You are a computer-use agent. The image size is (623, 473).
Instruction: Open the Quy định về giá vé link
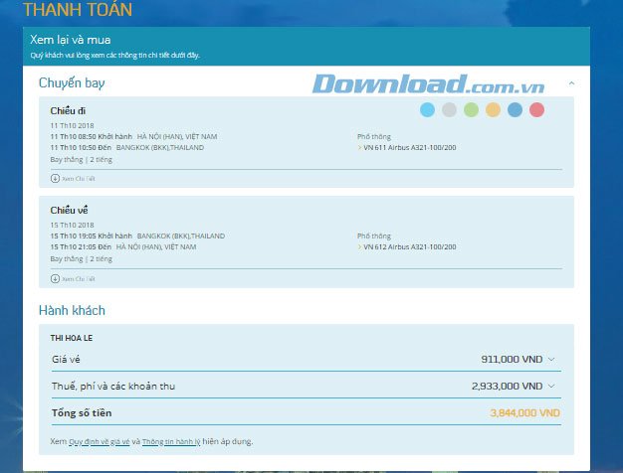[99, 440]
